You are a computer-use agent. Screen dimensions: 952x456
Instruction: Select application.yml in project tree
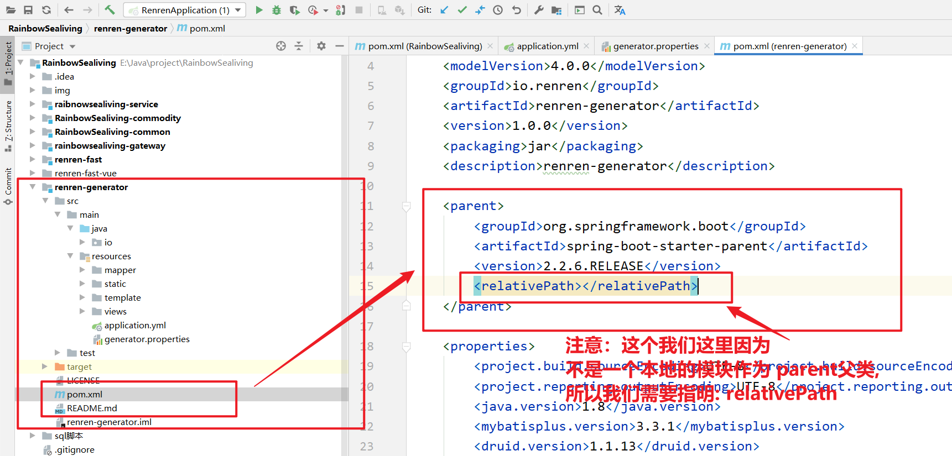click(135, 325)
